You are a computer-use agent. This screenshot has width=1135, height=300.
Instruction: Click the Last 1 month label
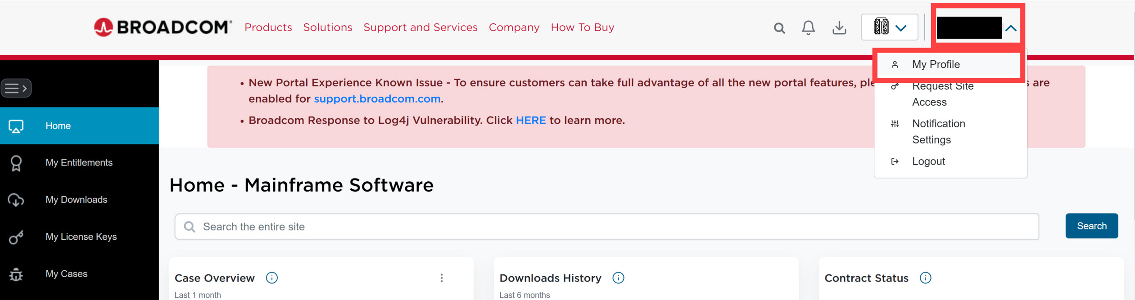[198, 295]
